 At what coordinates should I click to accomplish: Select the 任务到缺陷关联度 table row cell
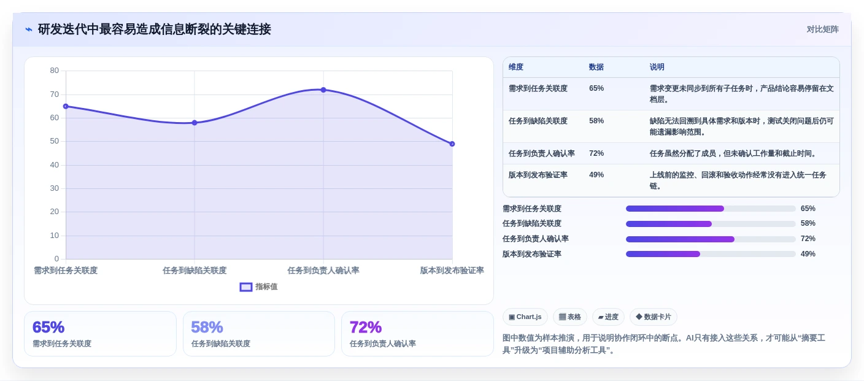[538, 121]
